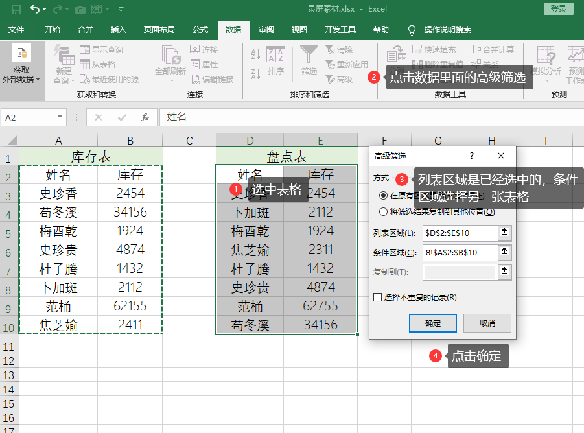Click the formula bar showing 姓名
This screenshot has width=584, height=433.
tap(371, 117)
